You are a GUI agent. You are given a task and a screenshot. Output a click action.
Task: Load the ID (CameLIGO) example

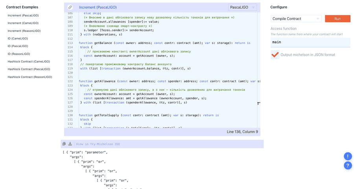pyautogui.click(x=18, y=39)
